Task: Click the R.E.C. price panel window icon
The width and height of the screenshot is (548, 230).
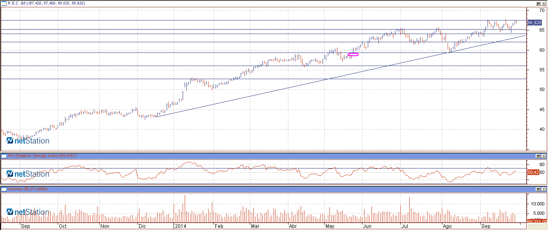Action: [x=4, y=3]
